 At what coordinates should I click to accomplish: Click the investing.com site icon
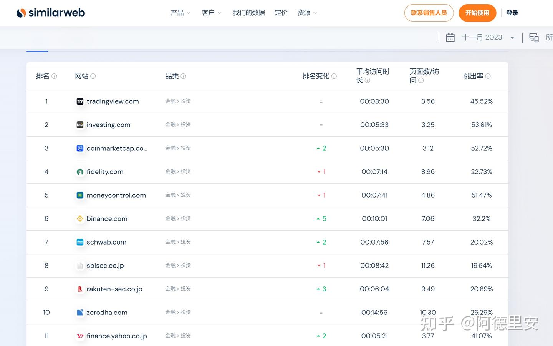pyautogui.click(x=79, y=125)
